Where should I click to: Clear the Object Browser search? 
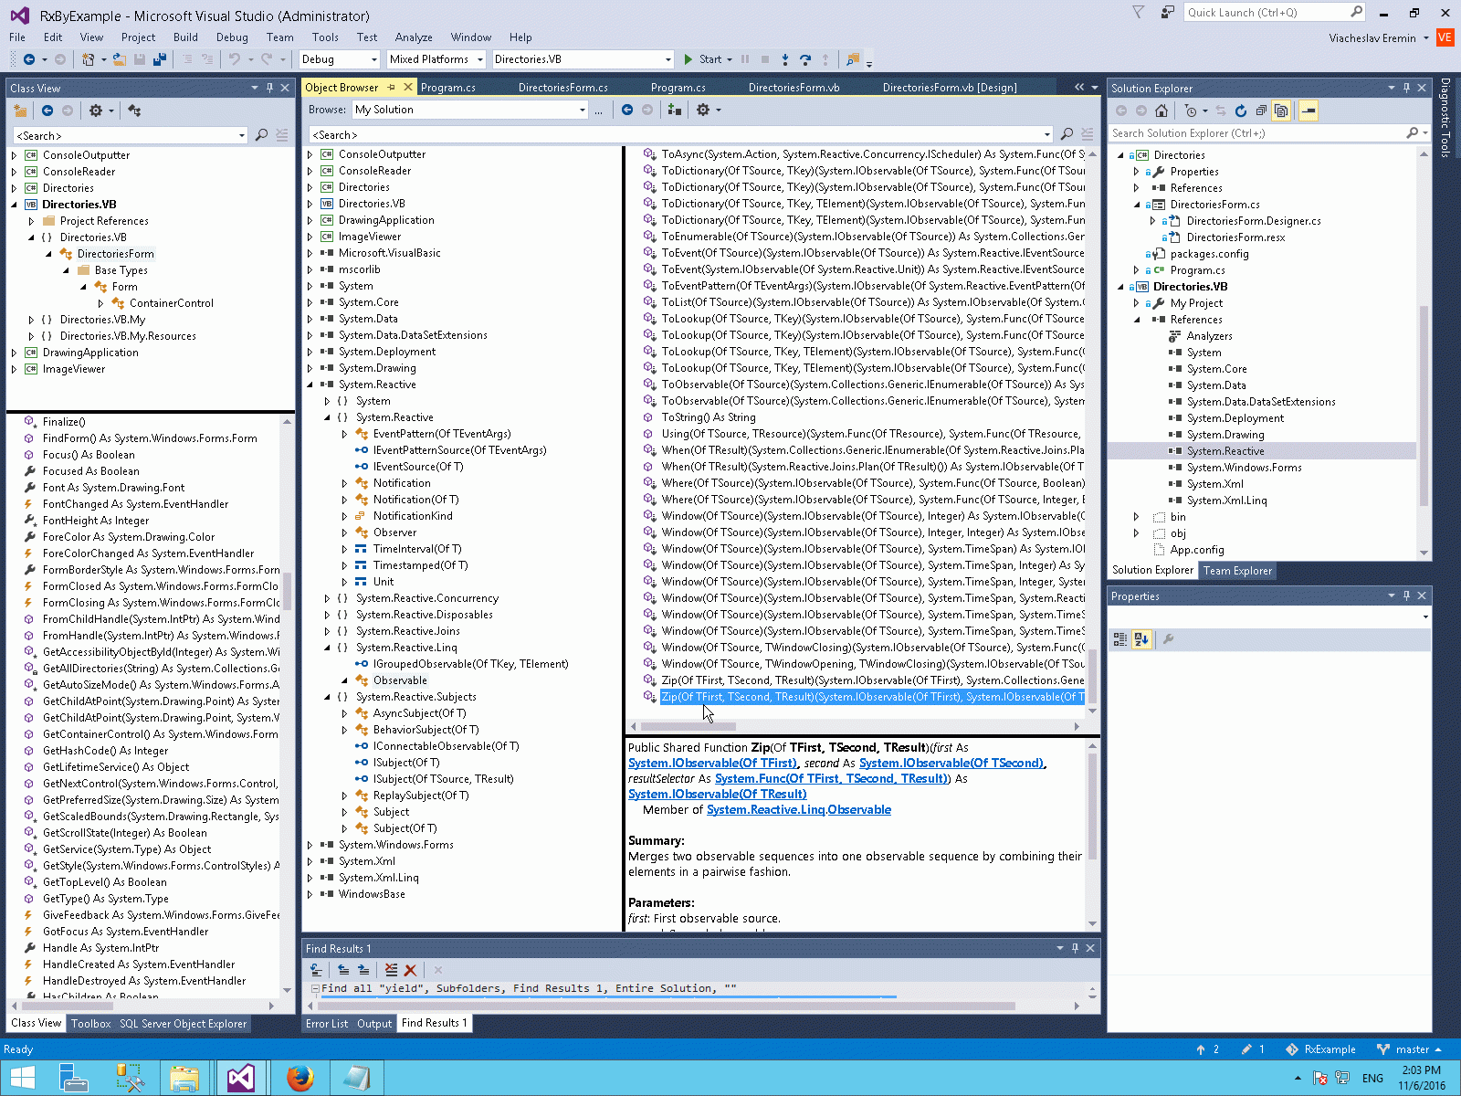[x=1087, y=134]
